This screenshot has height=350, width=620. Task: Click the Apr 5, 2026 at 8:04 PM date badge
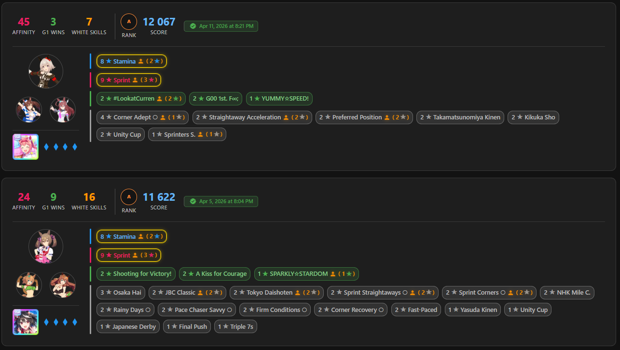[221, 201]
